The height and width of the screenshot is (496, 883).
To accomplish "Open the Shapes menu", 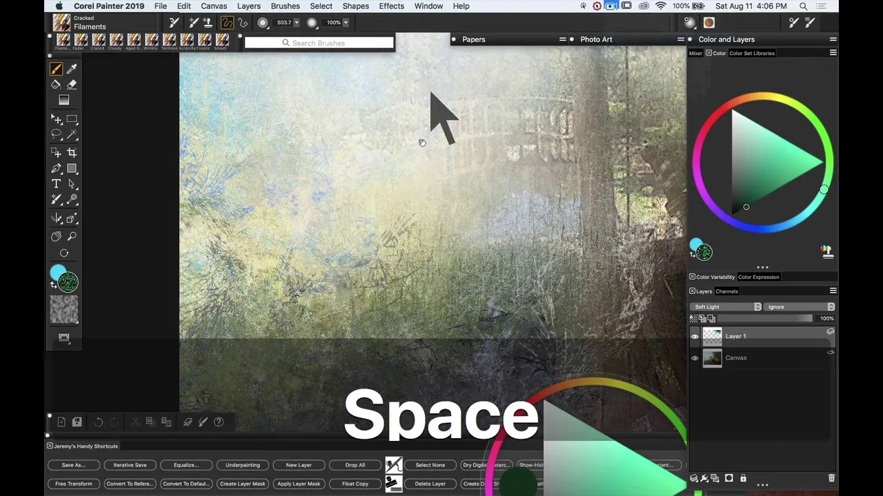I will [355, 6].
